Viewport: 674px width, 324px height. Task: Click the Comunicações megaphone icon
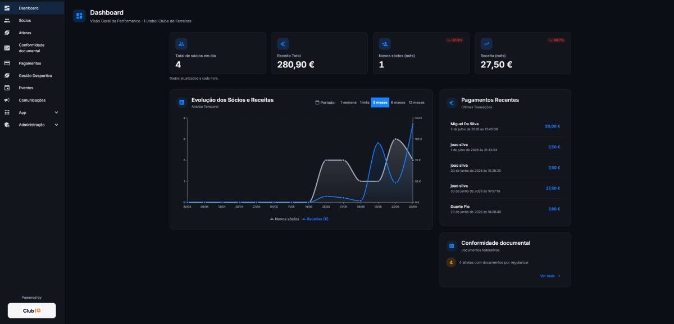[7, 100]
